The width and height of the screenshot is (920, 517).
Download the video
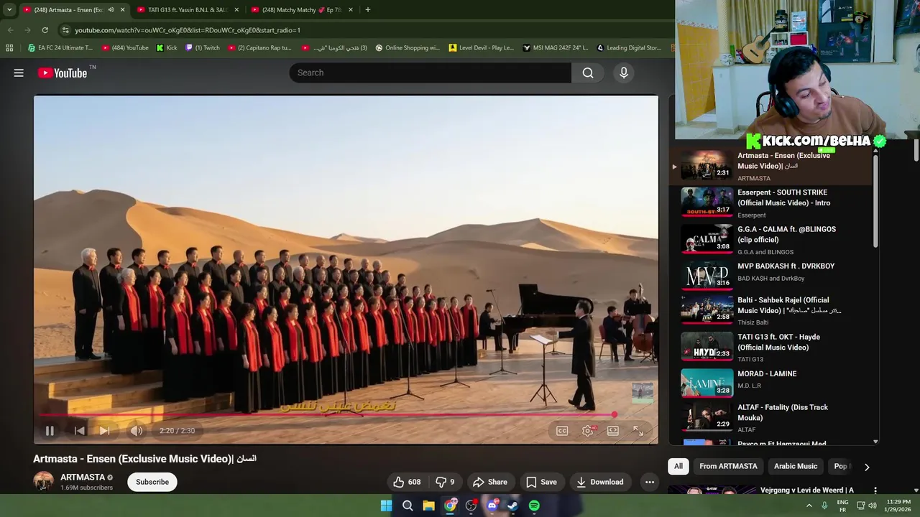click(x=600, y=482)
